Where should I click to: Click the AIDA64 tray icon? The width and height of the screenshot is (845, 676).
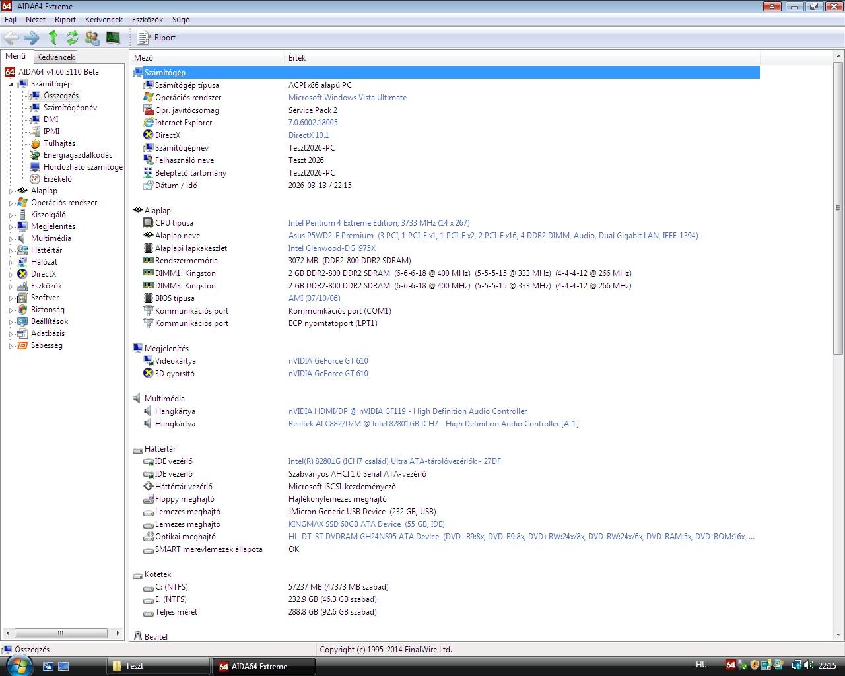click(x=730, y=665)
